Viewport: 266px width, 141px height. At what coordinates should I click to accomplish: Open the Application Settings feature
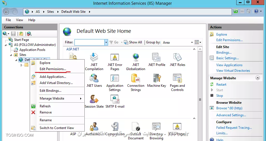click(x=115, y=83)
